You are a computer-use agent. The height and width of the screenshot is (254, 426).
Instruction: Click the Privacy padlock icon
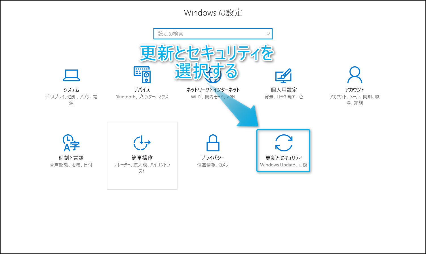point(213,143)
